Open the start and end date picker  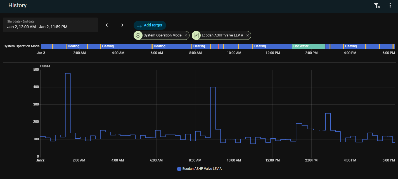(50, 25)
